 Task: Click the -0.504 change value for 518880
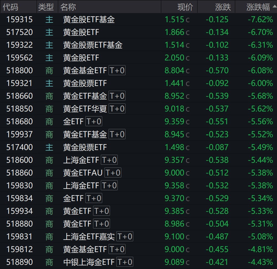pyautogui.click(x=217, y=224)
